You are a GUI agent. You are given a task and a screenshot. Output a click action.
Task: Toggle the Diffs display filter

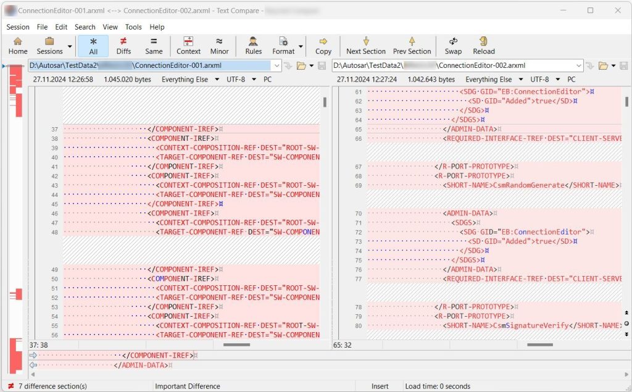point(123,46)
